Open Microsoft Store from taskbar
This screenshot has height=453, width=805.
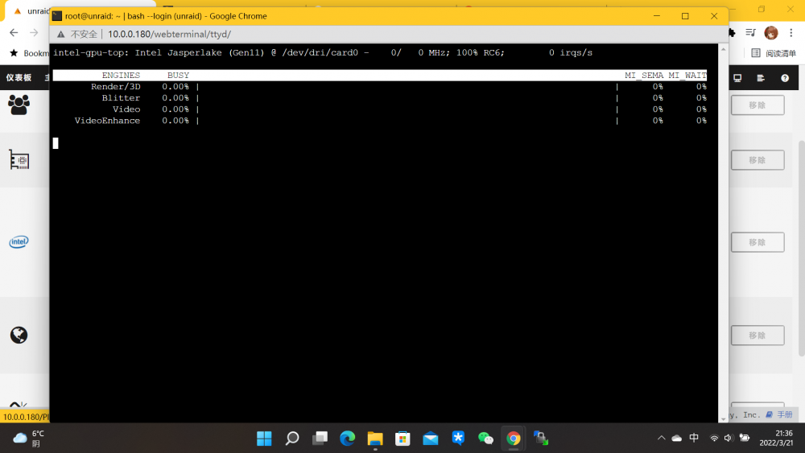[x=403, y=439]
